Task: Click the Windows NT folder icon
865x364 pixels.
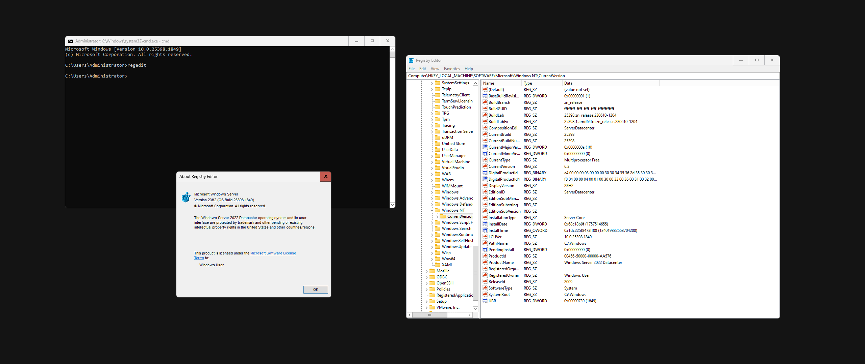Action: click(x=438, y=210)
